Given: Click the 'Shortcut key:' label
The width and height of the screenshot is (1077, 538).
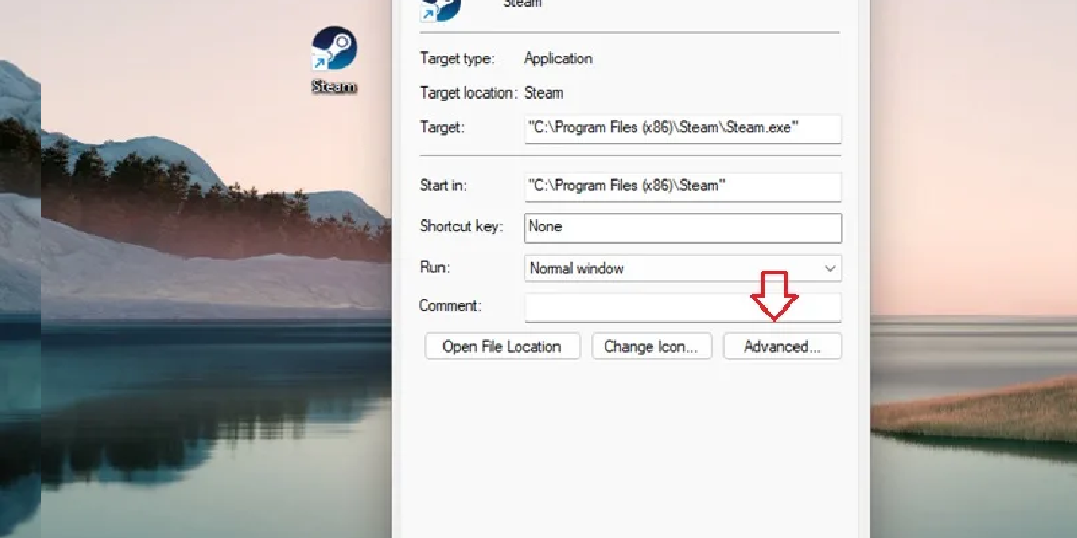Looking at the screenshot, I should click(461, 227).
